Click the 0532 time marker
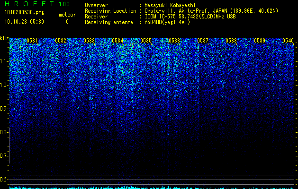The width and height of the screenshot is (298, 189). (61, 41)
